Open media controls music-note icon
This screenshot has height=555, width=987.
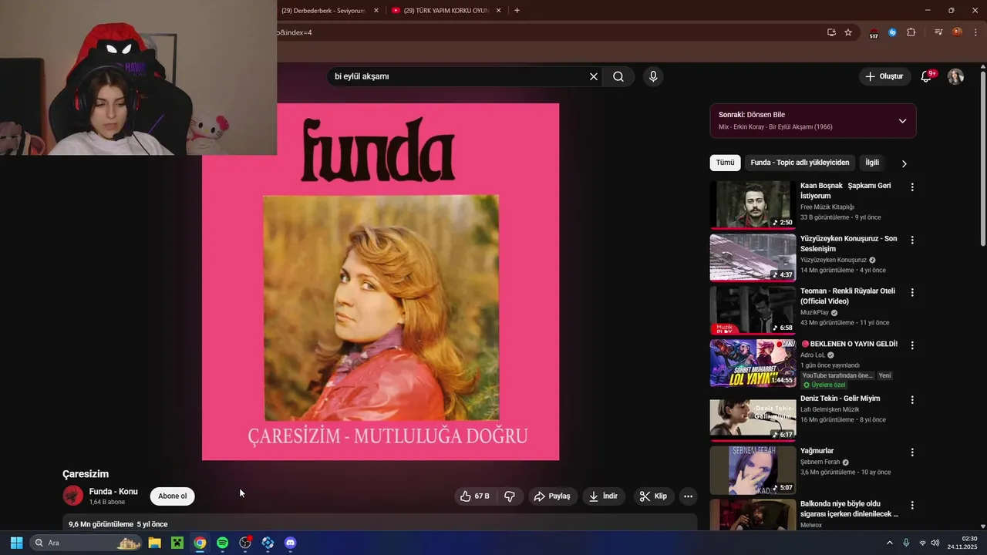[x=938, y=32]
